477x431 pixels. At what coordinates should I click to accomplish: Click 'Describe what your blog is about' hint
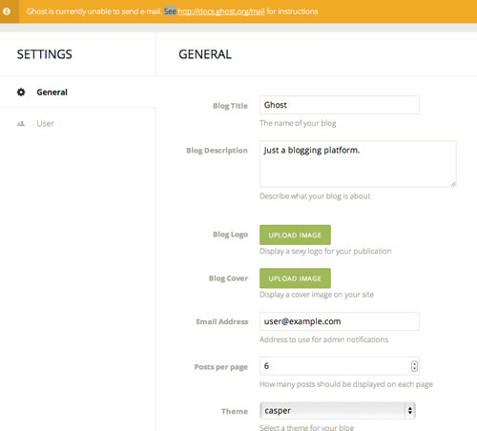point(315,196)
